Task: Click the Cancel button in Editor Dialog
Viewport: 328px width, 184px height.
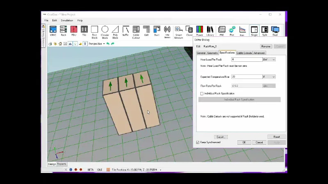Action: (x=259, y=142)
